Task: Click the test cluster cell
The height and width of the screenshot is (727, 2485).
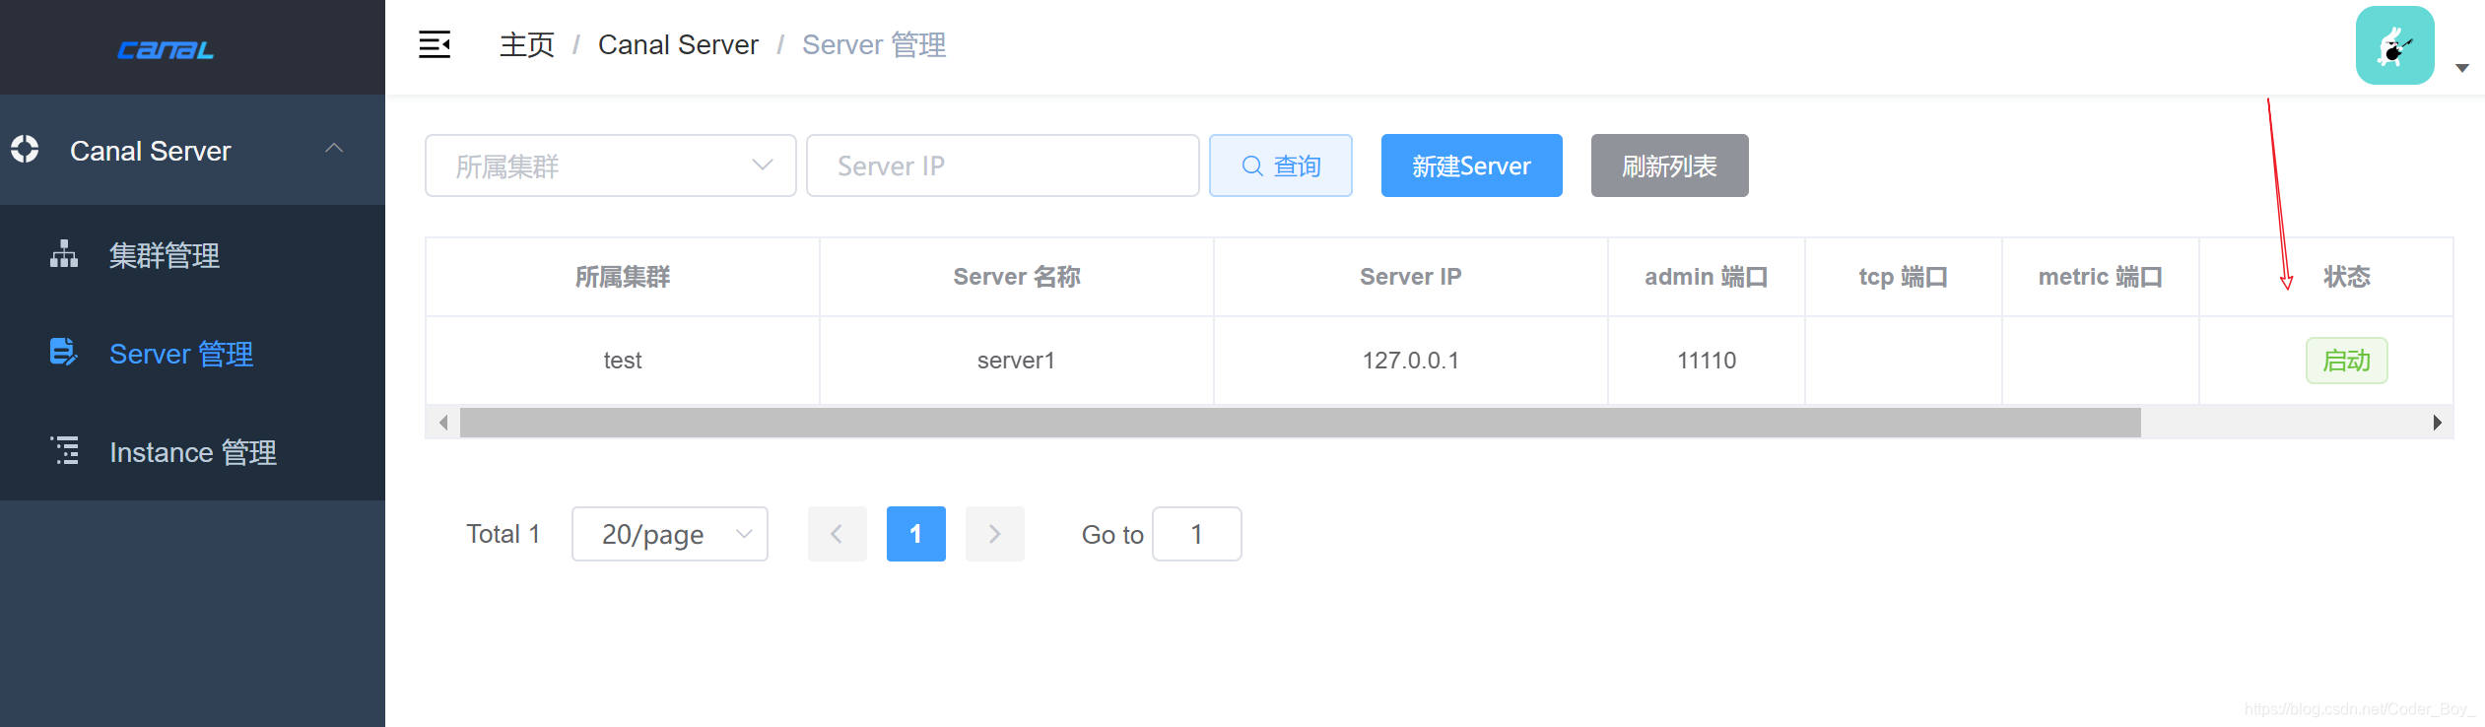Action: (623, 361)
